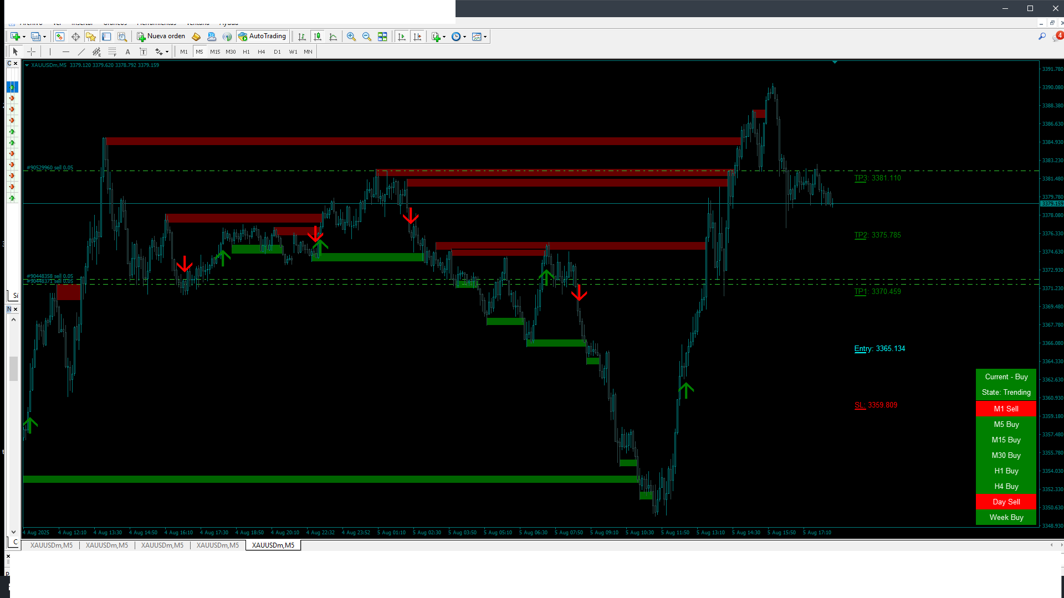
Task: Click the Nueva orden button
Action: [161, 37]
